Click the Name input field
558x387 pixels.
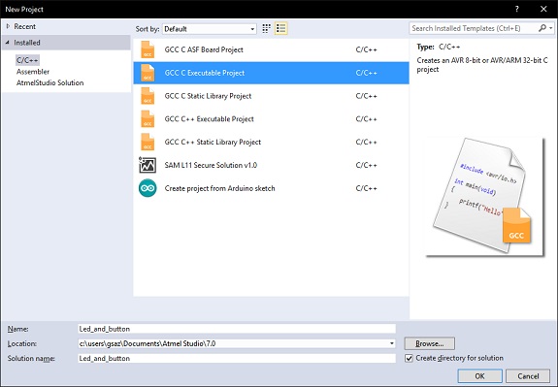pos(237,329)
